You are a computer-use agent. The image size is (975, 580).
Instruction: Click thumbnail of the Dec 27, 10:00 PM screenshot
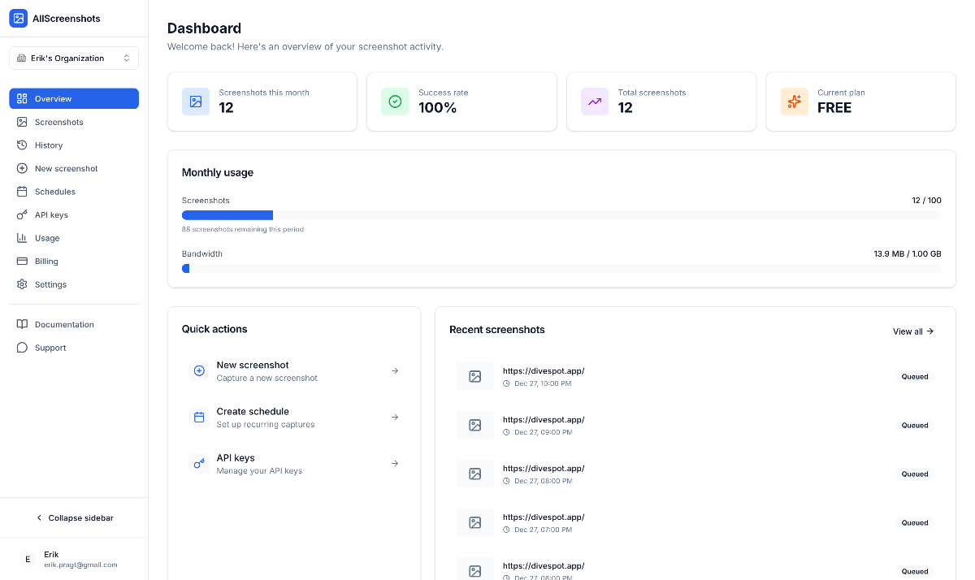(x=474, y=376)
